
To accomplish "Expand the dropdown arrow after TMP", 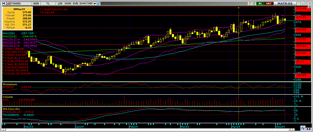I will click(x=95, y=3).
